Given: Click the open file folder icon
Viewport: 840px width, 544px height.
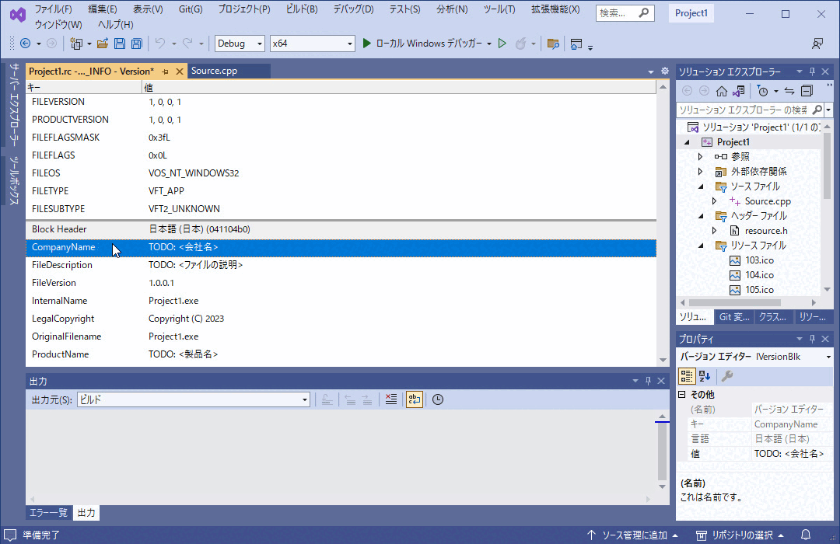Looking at the screenshot, I should [103, 44].
